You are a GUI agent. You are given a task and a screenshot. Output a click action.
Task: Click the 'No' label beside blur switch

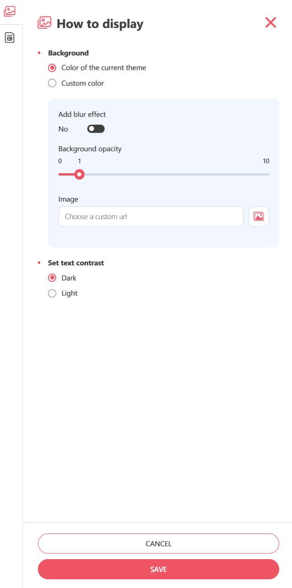[x=63, y=129]
